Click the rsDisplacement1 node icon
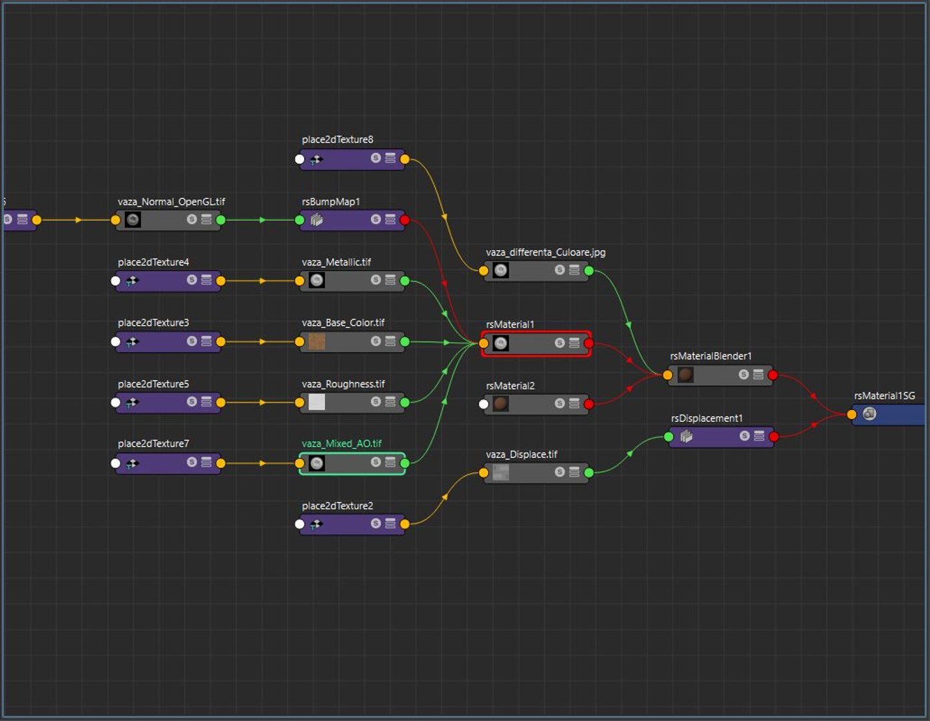Screen dimensions: 930x721 click(686, 437)
